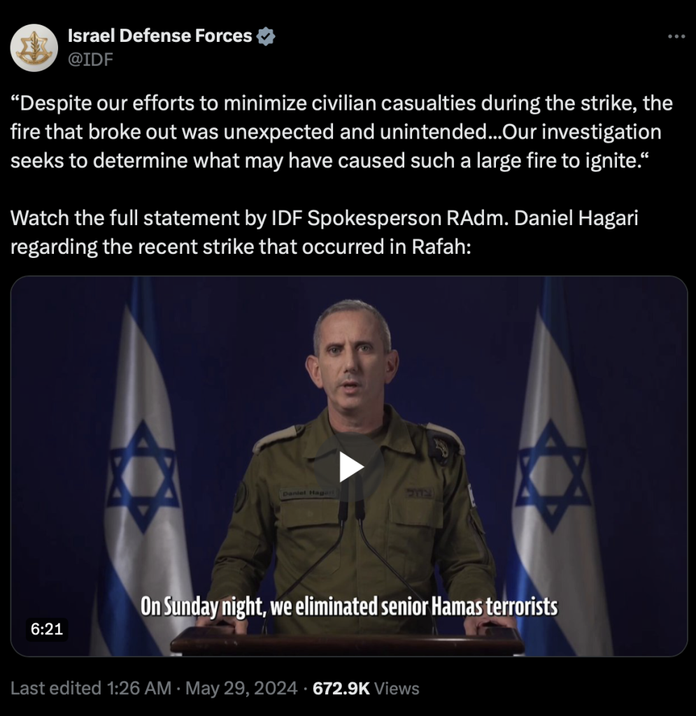Image resolution: width=696 pixels, height=716 pixels.
Task: Open the May 29, 2024 date link
Action: click(x=241, y=688)
